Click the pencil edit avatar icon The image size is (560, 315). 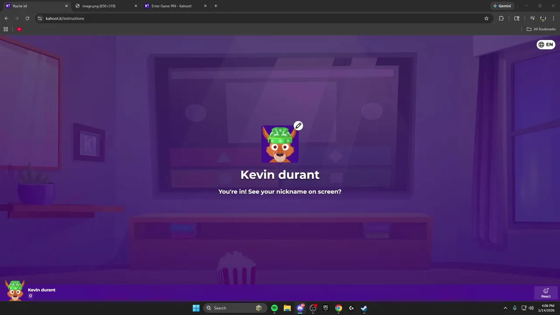tap(298, 126)
